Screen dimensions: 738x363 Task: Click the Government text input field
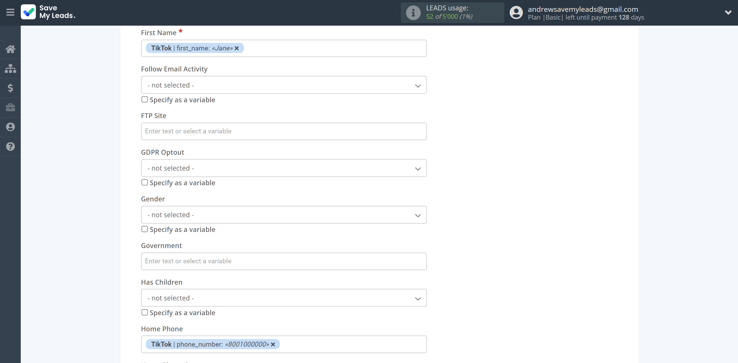coord(283,261)
